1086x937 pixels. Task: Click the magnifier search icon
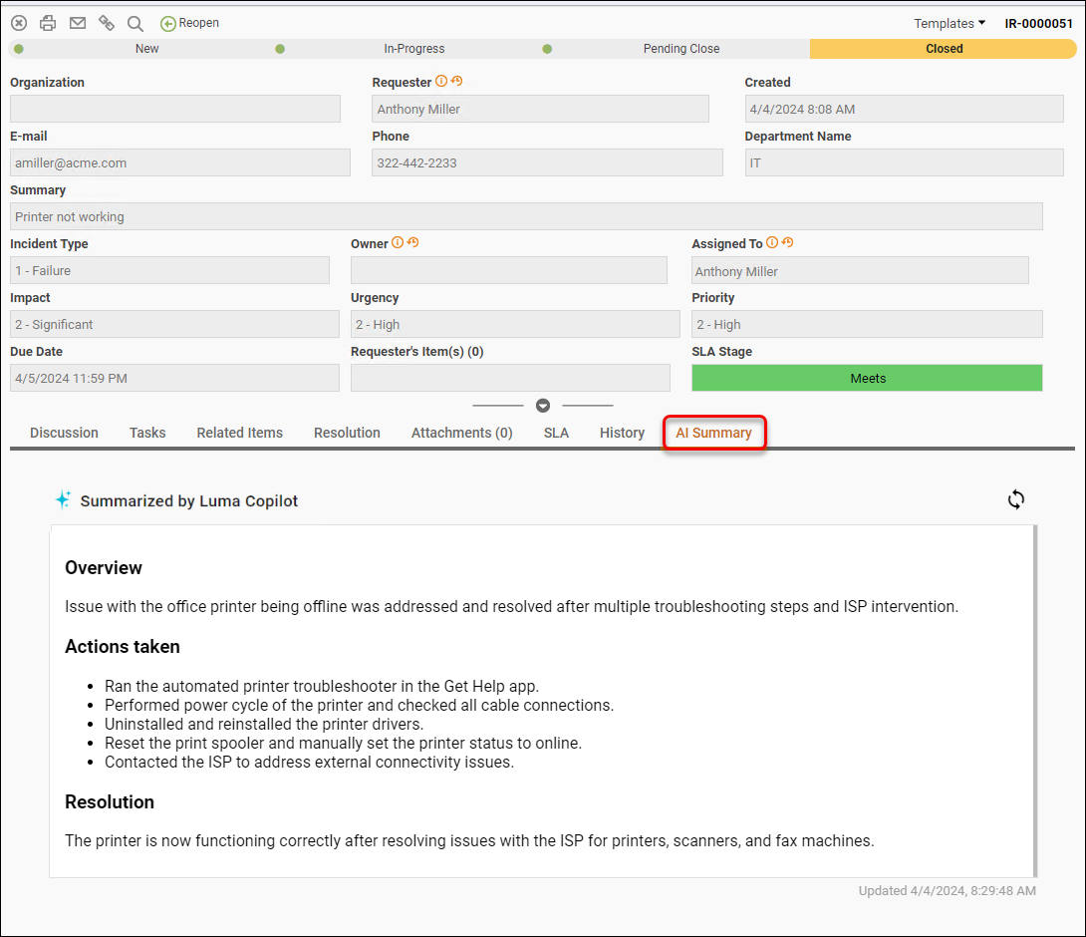(x=136, y=23)
